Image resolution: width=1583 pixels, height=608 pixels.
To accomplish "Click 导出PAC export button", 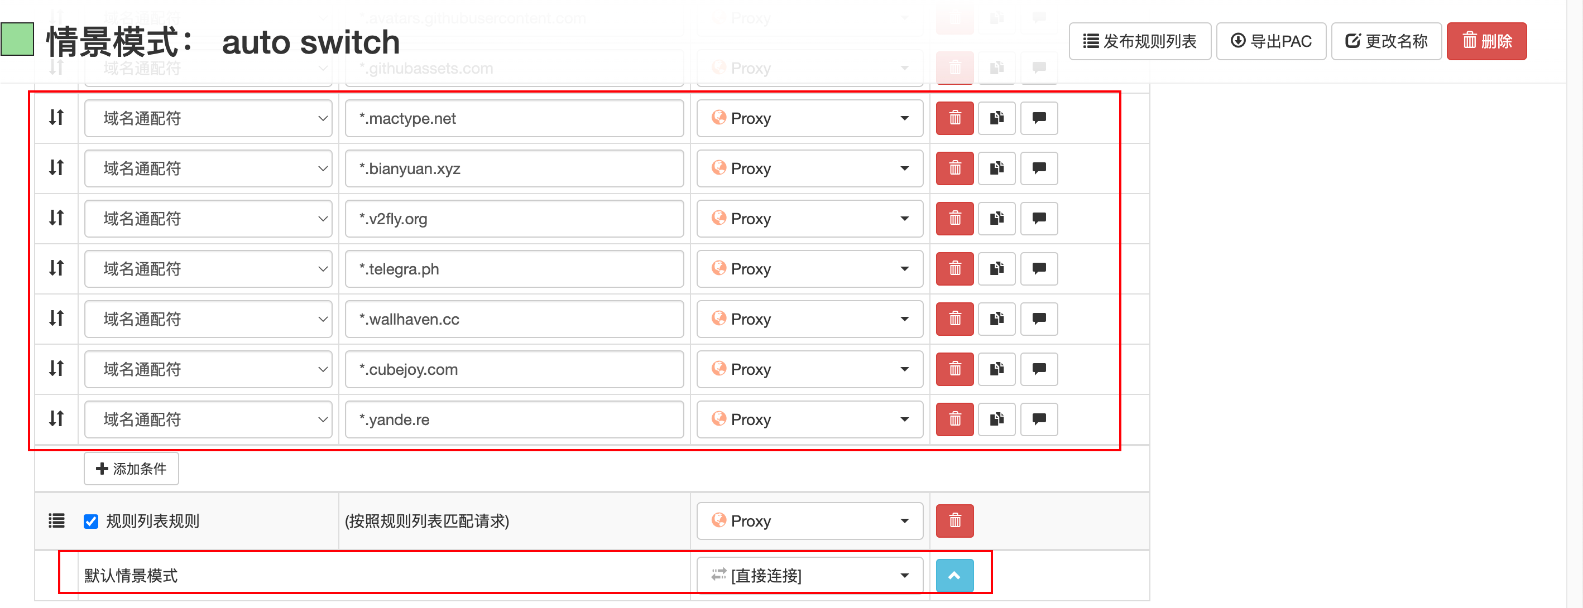I will coord(1270,41).
